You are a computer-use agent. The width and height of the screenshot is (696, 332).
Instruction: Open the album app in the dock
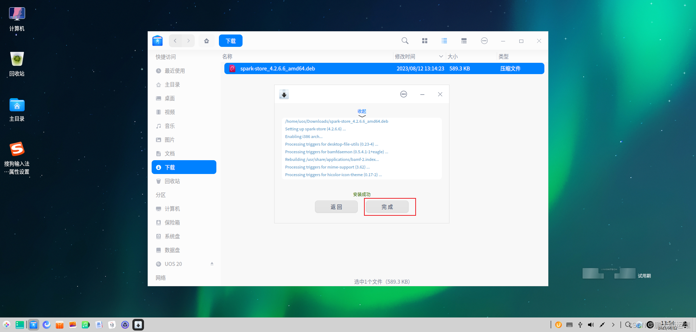pyautogui.click(x=73, y=325)
